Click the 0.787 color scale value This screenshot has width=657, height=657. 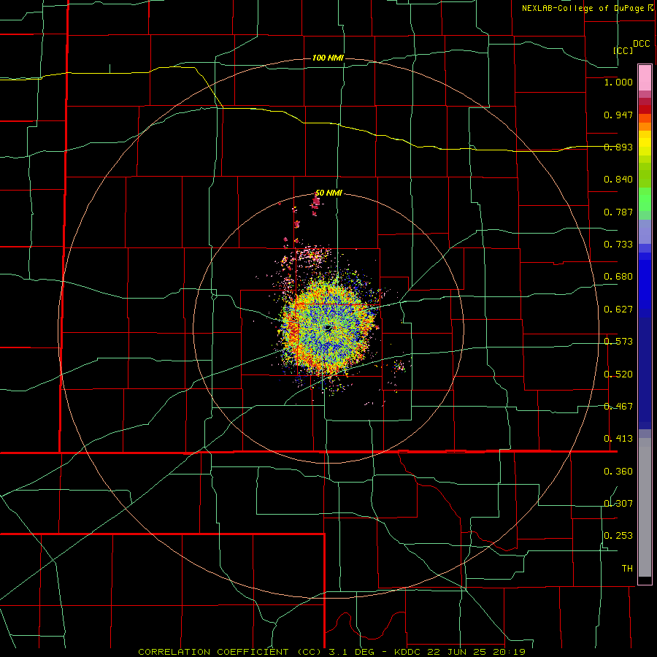pyautogui.click(x=618, y=212)
